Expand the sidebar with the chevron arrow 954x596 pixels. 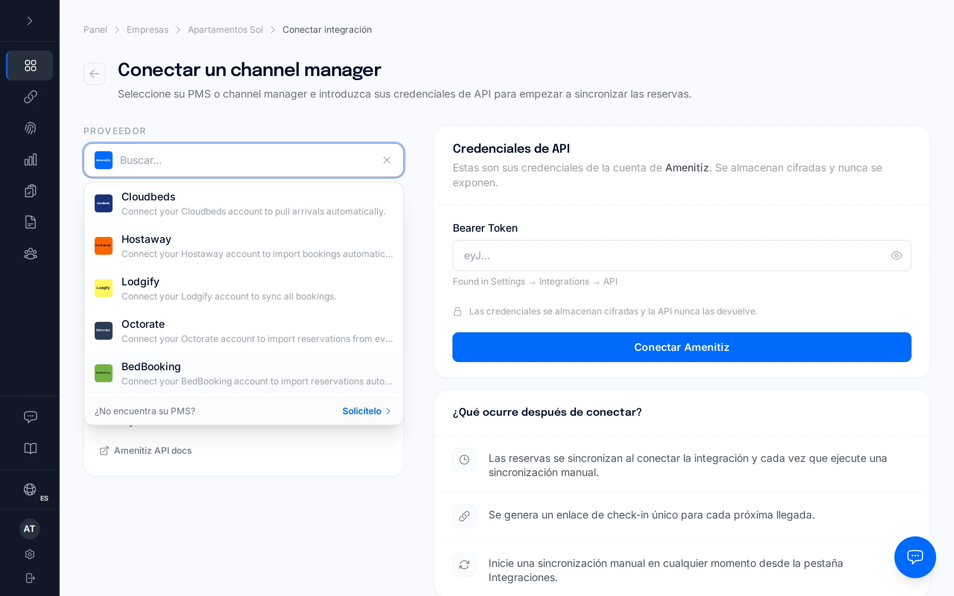point(29,20)
